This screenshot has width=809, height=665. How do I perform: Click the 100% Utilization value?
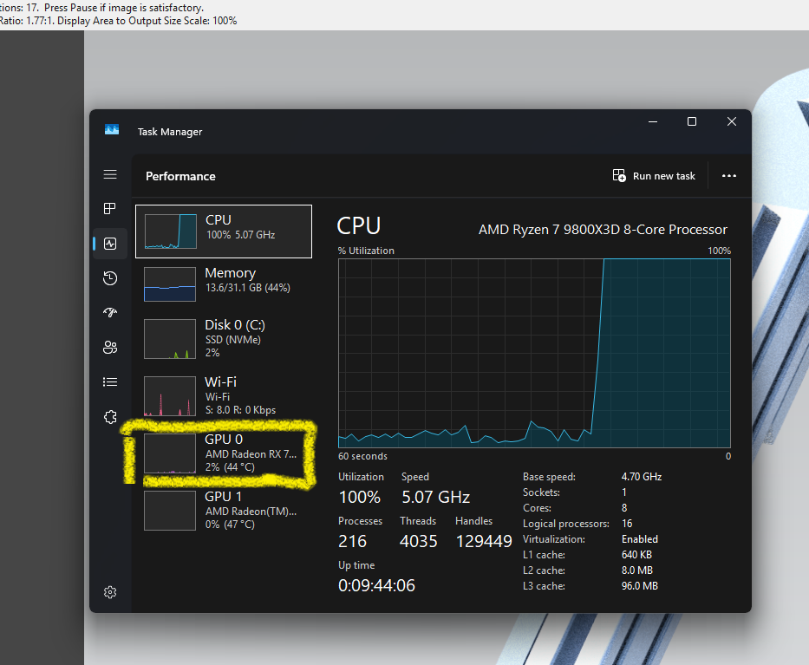tap(360, 497)
